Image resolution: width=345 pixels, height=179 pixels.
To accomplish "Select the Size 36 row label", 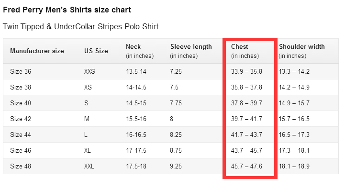I will click(x=21, y=71).
